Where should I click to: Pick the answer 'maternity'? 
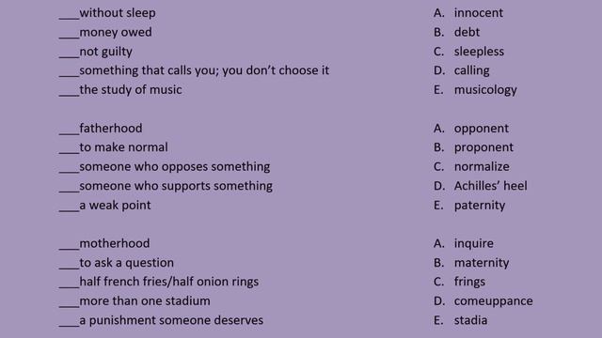[x=482, y=263]
